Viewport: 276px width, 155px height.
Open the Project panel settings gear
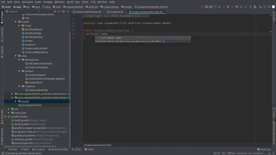64,12
